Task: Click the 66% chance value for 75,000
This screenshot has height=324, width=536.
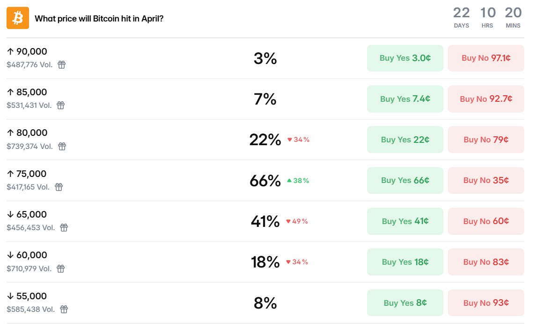Action: click(x=265, y=181)
